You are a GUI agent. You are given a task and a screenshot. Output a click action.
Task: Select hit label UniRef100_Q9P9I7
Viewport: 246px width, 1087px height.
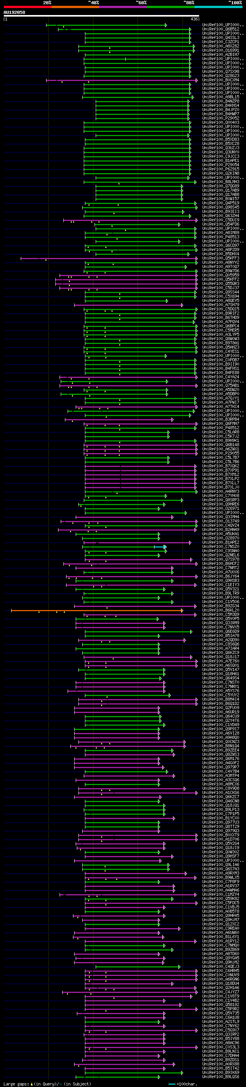pyautogui.click(x=221, y=729)
